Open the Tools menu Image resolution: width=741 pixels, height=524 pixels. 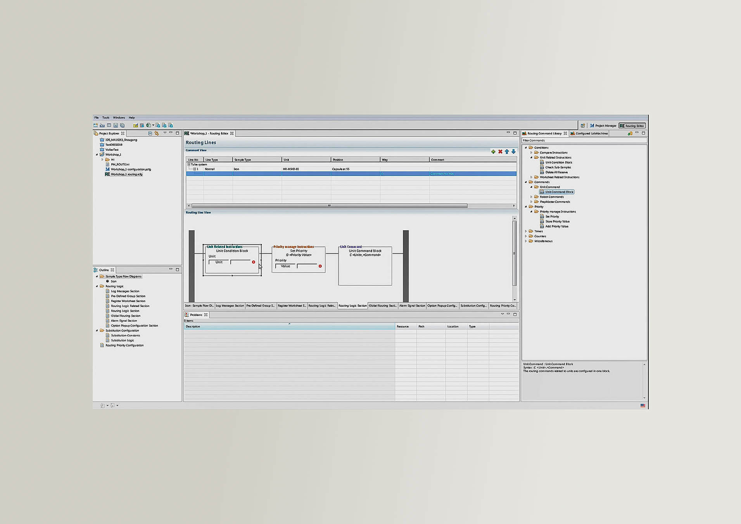point(106,117)
